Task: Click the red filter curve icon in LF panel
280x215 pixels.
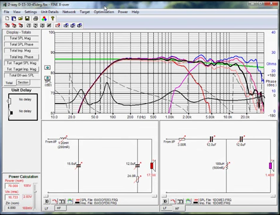Action: [54, 201]
